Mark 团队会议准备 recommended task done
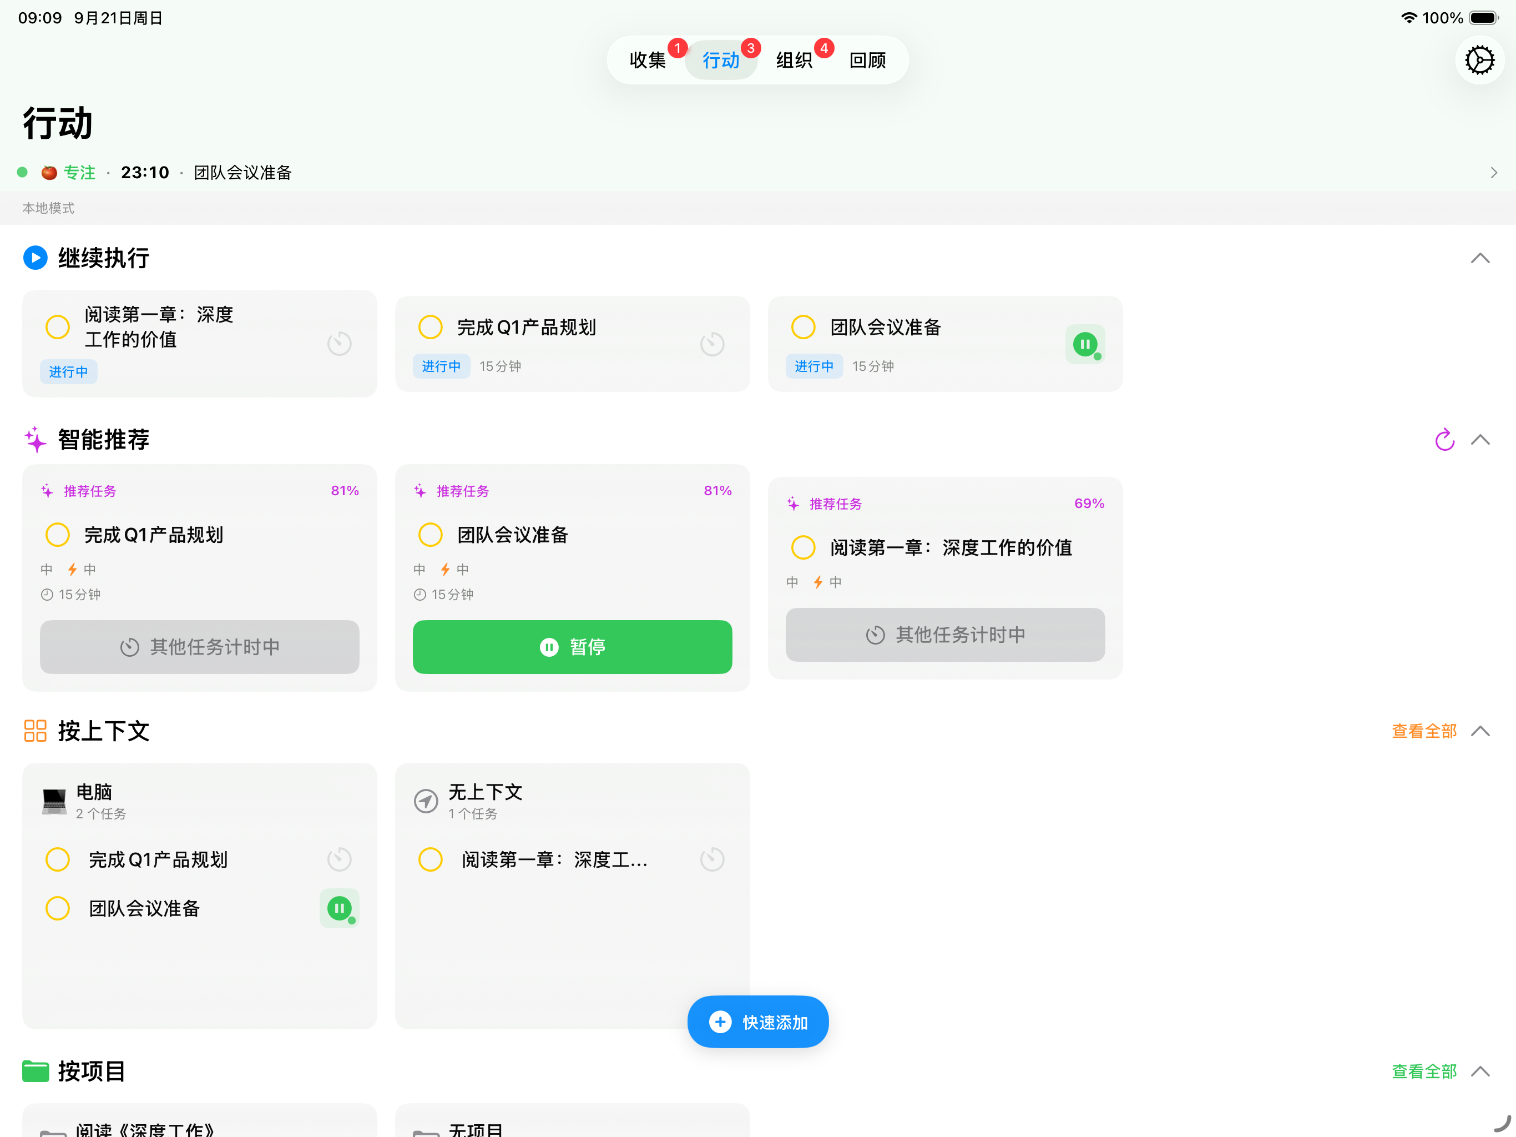This screenshot has height=1137, width=1516. pos(431,535)
